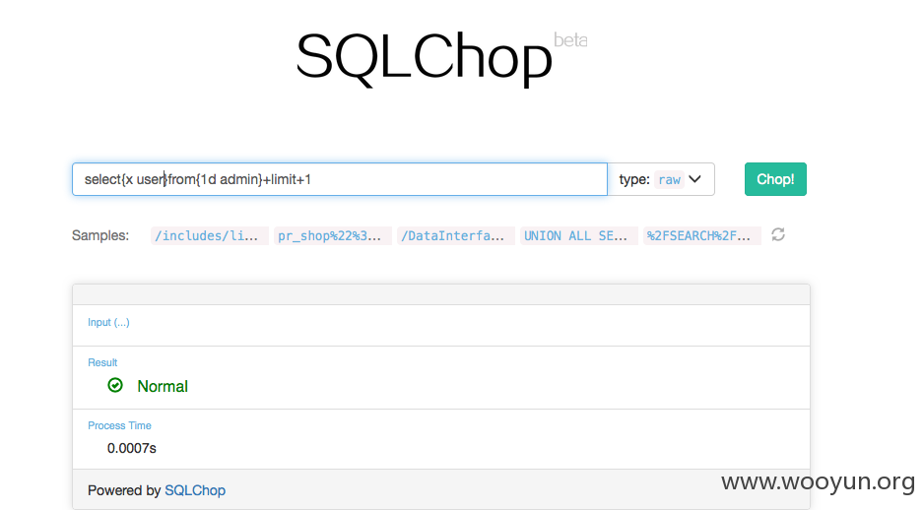The height and width of the screenshot is (510, 924).
Task: Select the /DataInterfa... sample
Action: pos(456,235)
